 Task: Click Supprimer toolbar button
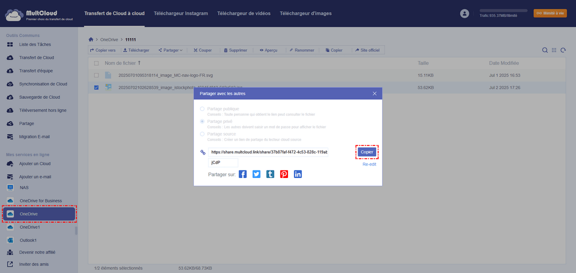tap(235, 50)
